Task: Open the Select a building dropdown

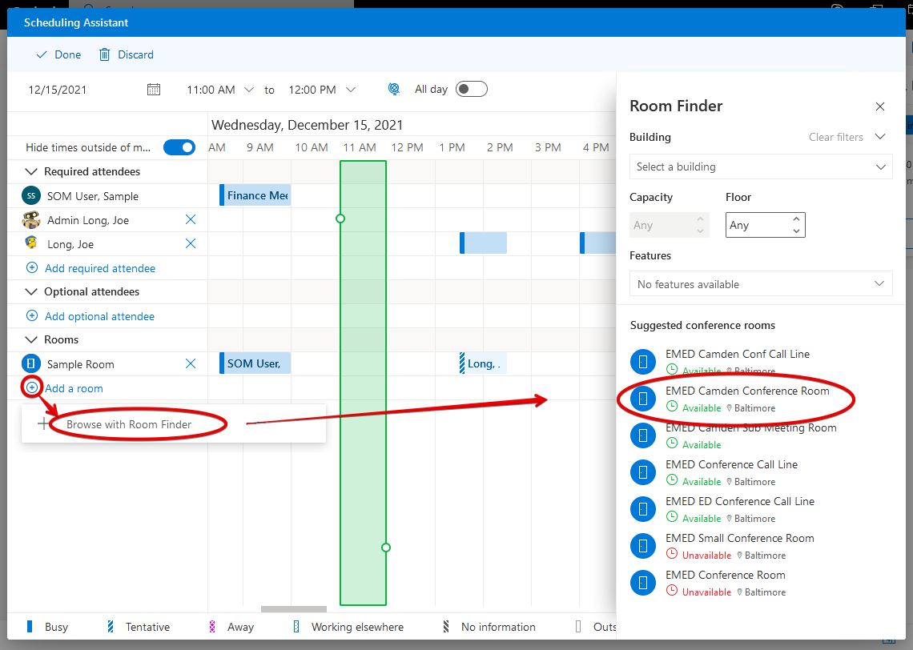Action: coord(760,167)
